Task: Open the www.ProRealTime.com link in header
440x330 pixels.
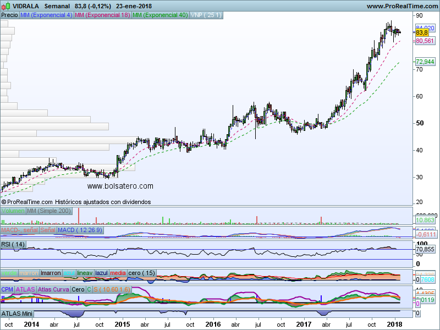Action: pyautogui.click(x=402, y=6)
